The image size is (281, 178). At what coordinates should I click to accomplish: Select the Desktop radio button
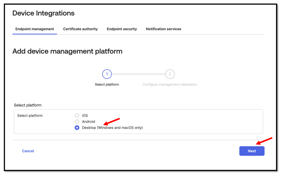tap(77, 128)
